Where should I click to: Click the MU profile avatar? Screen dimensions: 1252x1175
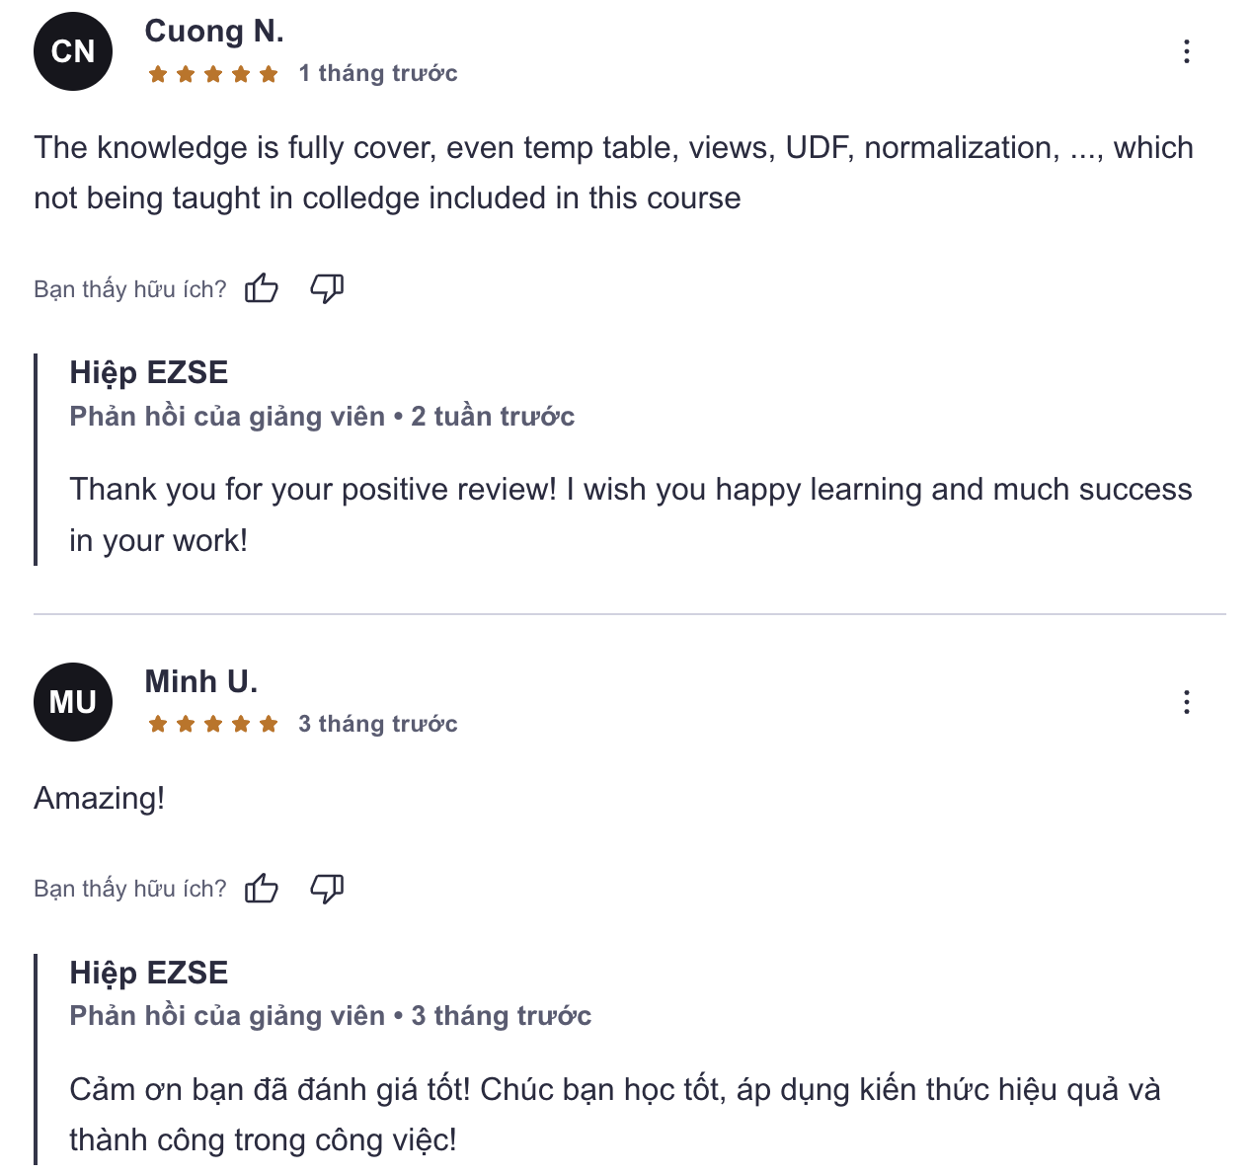73,702
